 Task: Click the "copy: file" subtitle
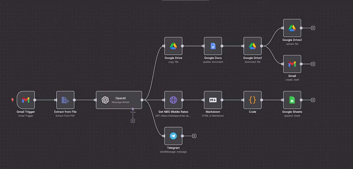coord(173,62)
